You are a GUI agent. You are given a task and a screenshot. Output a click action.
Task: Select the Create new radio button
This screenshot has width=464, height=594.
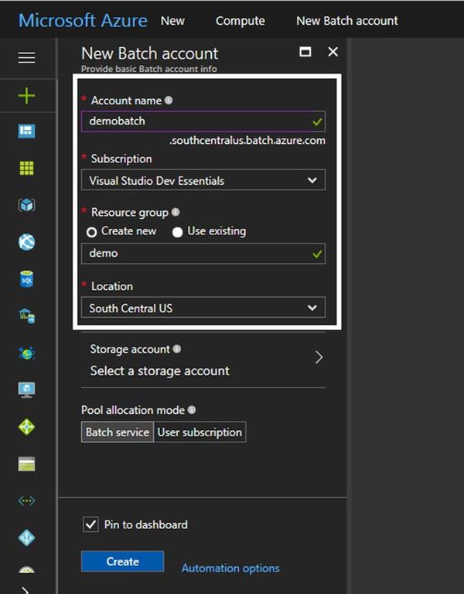coord(92,231)
